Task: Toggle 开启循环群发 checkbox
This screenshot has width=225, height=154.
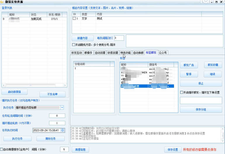Action: coord(181,92)
